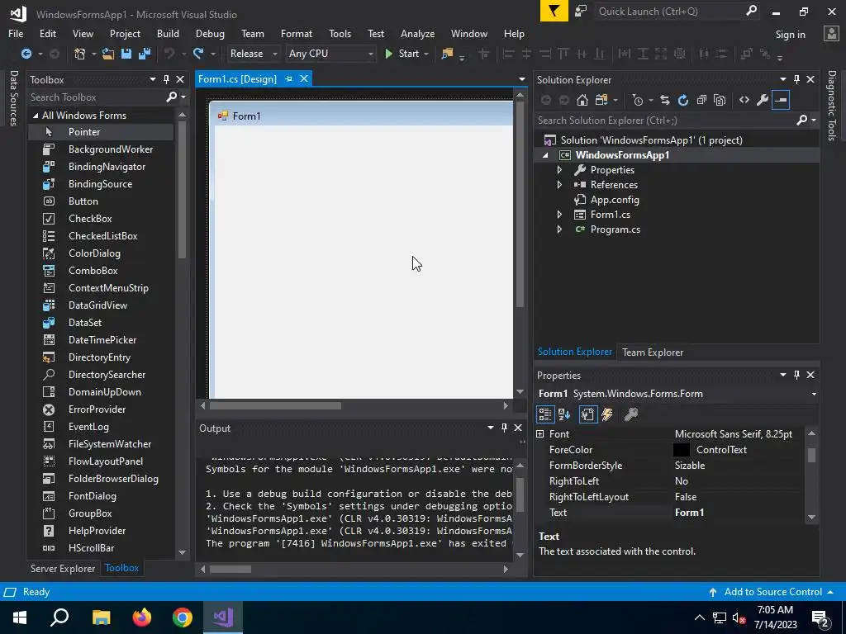Viewport: 846px width, 634px height.
Task: Toggle auto-hide pin on Toolbox panel
Action: (x=166, y=79)
